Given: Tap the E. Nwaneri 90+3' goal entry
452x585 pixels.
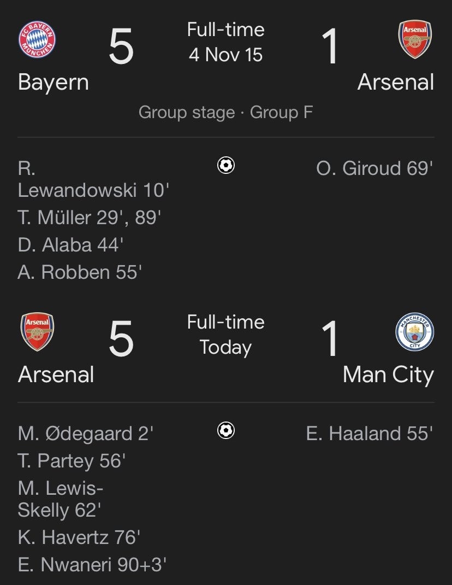Looking at the screenshot, I should pos(92,565).
